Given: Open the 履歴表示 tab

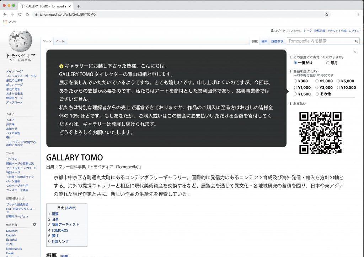Looking at the screenshot, I should click(x=277, y=41).
